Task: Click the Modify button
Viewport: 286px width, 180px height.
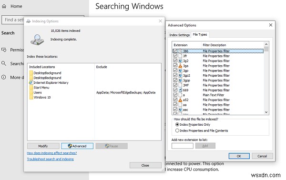Action: [x=43, y=146]
